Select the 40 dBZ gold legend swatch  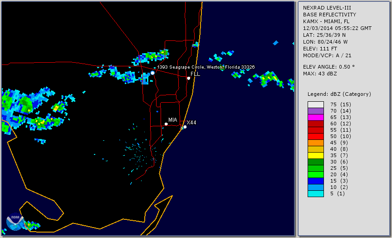[316, 149]
